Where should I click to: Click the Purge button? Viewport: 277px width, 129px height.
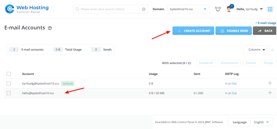coord(268,63)
